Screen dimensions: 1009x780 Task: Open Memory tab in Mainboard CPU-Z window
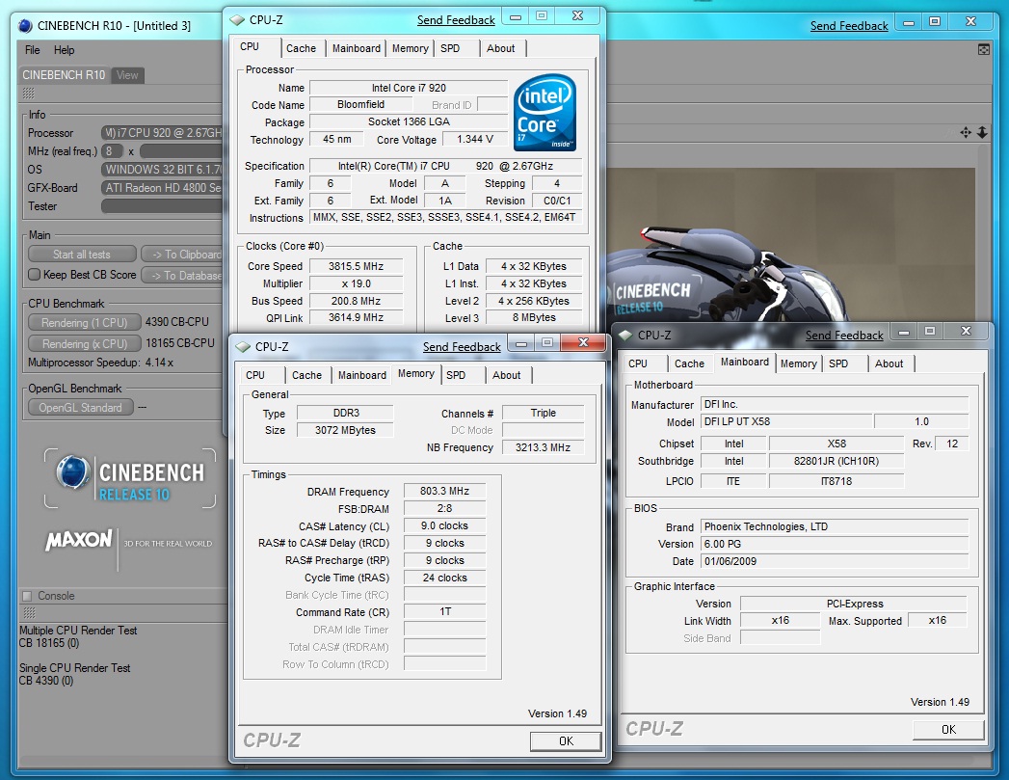pos(799,363)
